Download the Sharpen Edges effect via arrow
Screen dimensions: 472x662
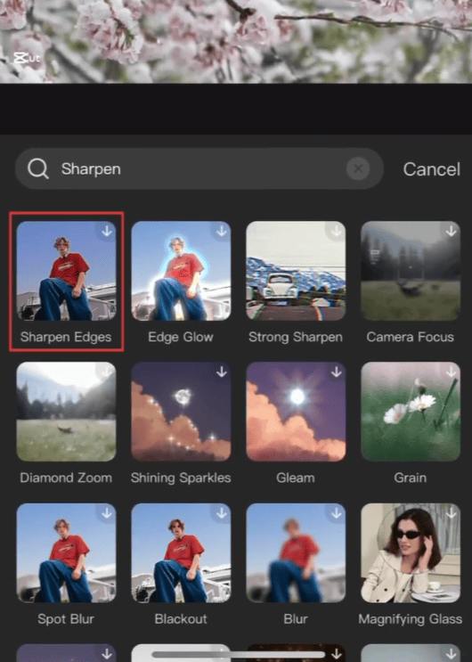(107, 231)
